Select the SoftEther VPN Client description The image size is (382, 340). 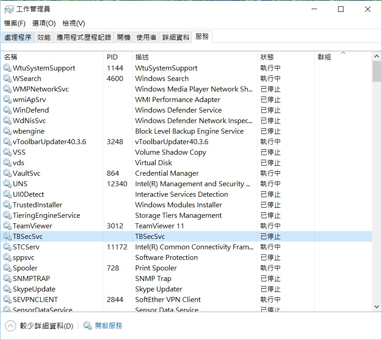coord(168,299)
